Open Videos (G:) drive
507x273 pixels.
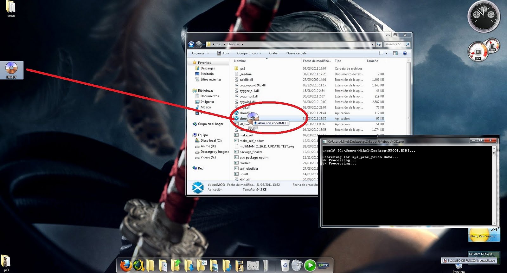click(208, 157)
